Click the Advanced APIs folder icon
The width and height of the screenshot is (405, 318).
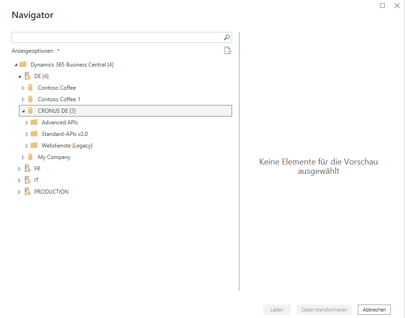[34, 122]
